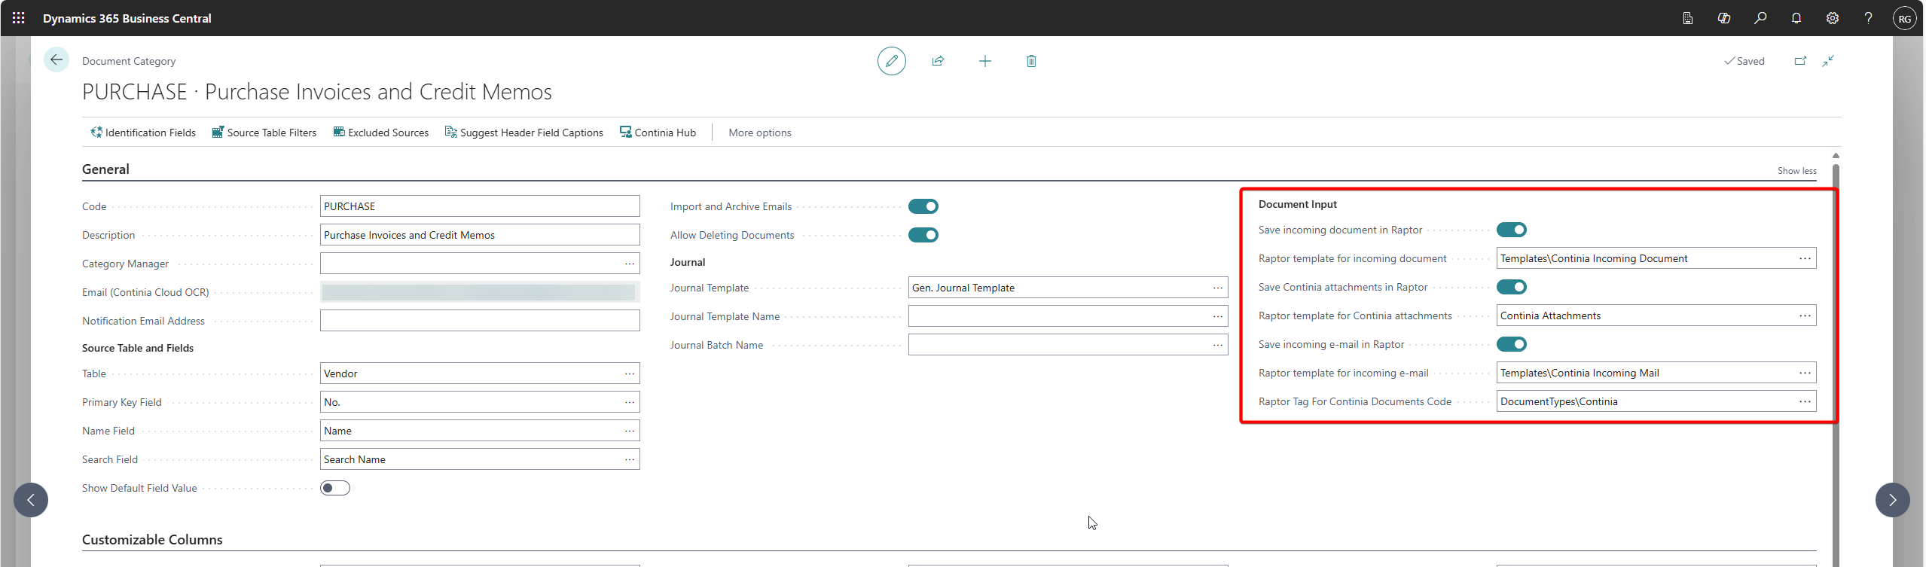Open the notifications bell icon
Viewport: 1926px width, 567px height.
1796,18
